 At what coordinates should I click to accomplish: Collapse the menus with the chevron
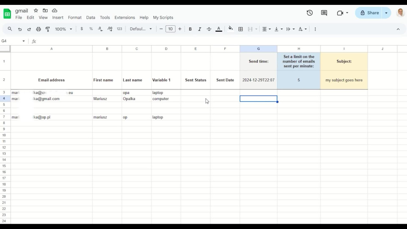398,29
